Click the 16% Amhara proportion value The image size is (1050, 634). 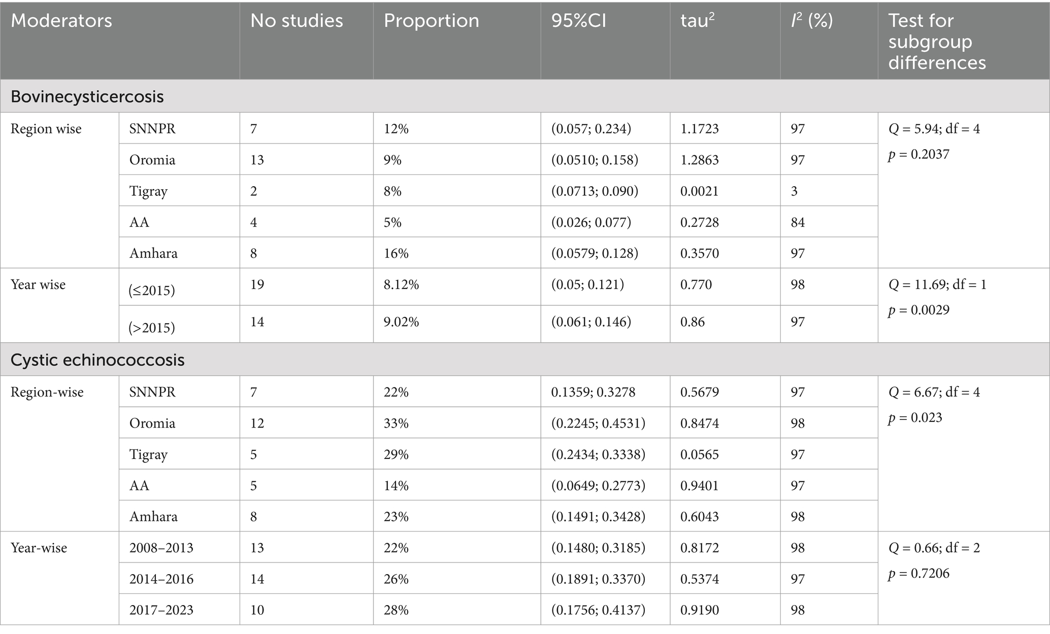pyautogui.click(x=396, y=254)
